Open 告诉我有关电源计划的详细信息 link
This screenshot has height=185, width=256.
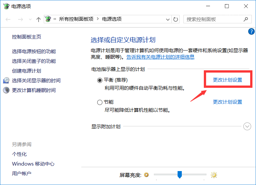click(160, 57)
